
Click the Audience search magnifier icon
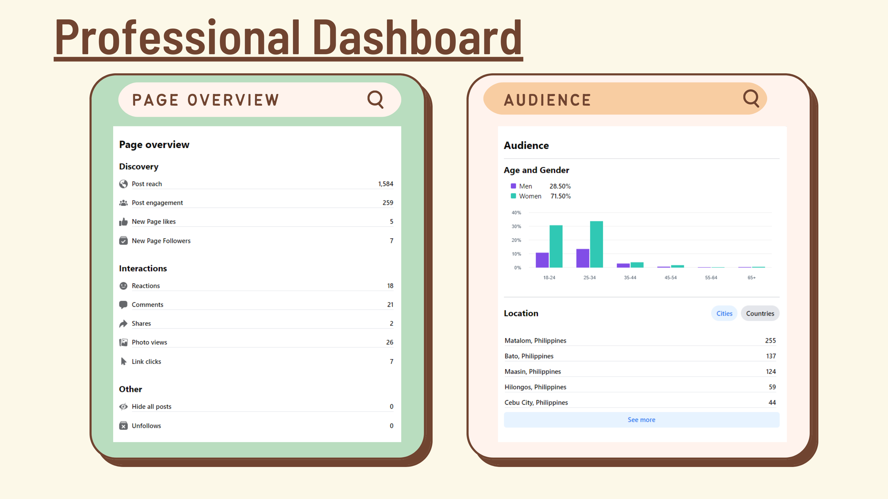[751, 99]
